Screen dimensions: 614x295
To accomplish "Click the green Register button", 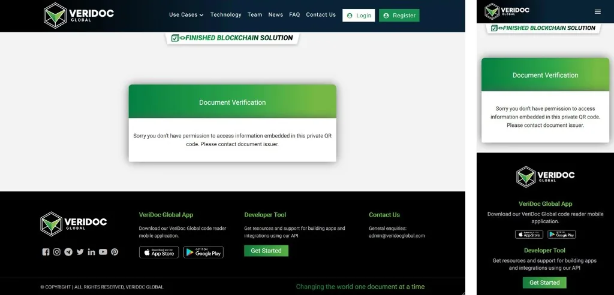I will 399,15.
